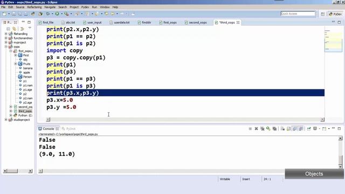The width and height of the screenshot is (345, 194).
Task: Click the External Tools run icon
Action: point(66,14)
